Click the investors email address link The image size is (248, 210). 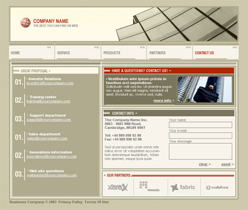50,83
